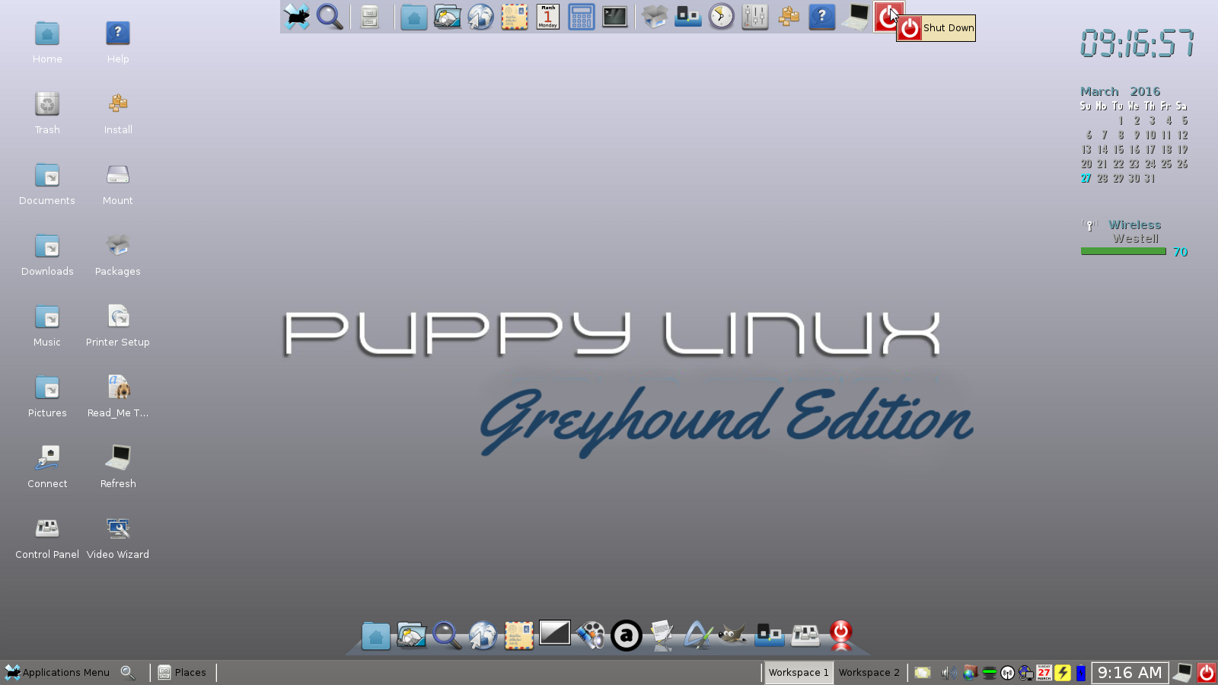Open the March calendar icon in top toolbar
Image resolution: width=1218 pixels, height=685 pixels.
tap(547, 17)
